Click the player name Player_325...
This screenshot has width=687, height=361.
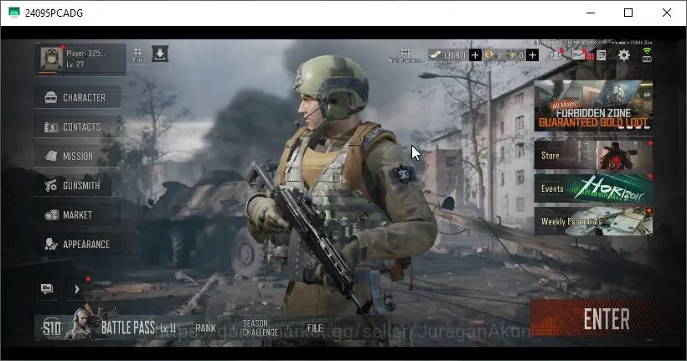(x=85, y=54)
